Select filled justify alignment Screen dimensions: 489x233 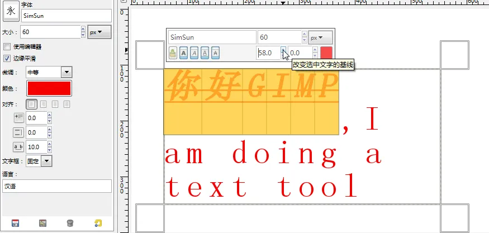point(67,104)
